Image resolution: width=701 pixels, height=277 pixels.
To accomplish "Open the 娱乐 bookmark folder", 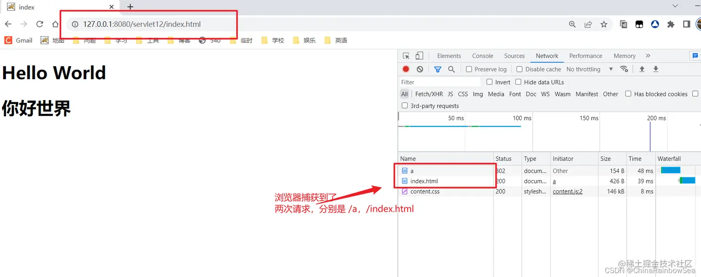I will (304, 40).
